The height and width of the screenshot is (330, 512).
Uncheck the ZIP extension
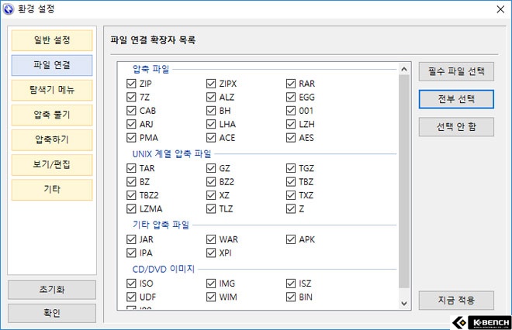click(x=131, y=84)
